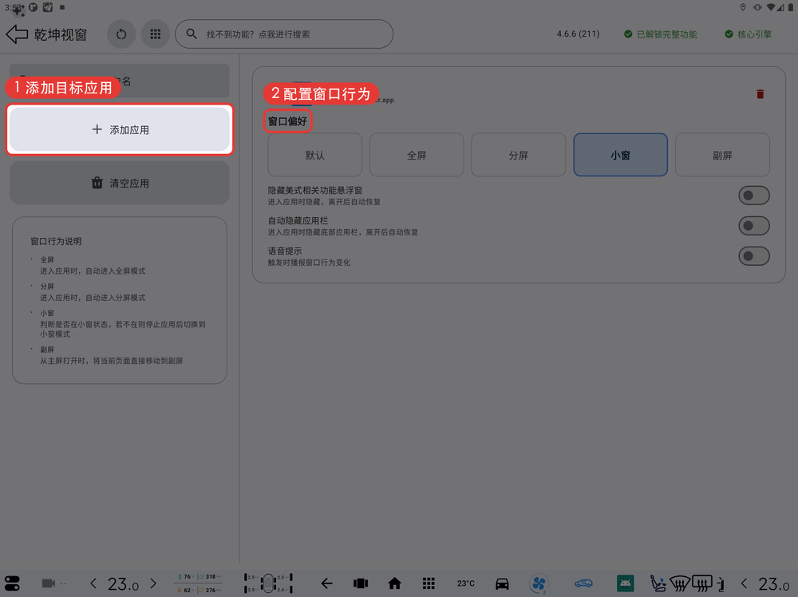Toggle 隐藏美式相关功能悬浮窗 switch
Screen dimensions: 798x597
[x=754, y=196]
